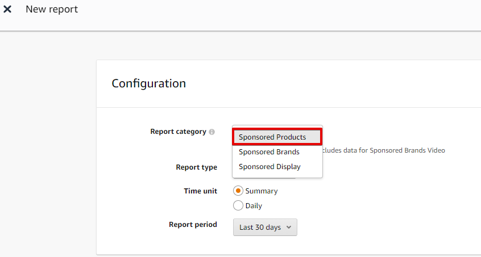Click the Daily option label text
481x257 pixels.
[x=254, y=206]
